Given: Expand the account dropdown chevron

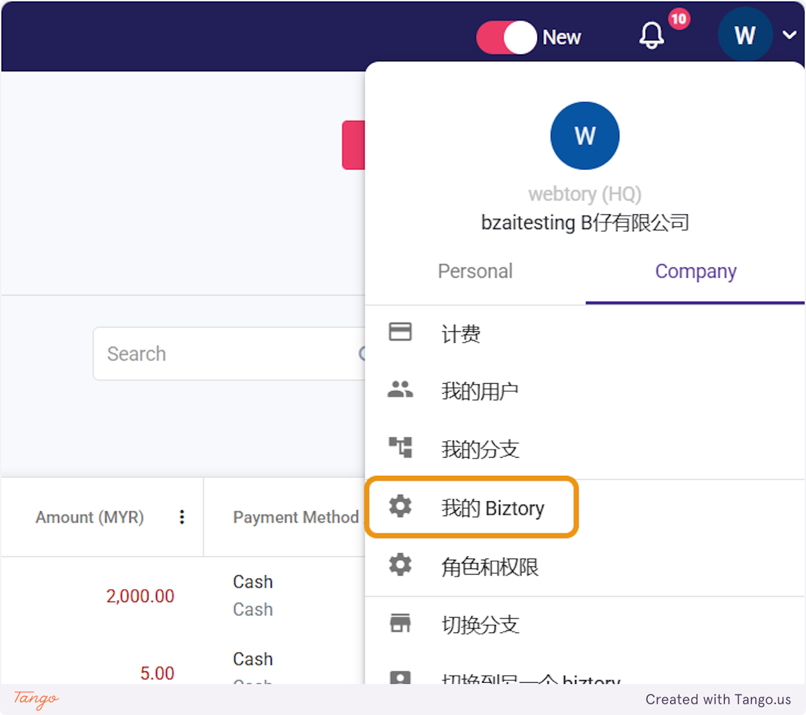Looking at the screenshot, I should tap(789, 35).
